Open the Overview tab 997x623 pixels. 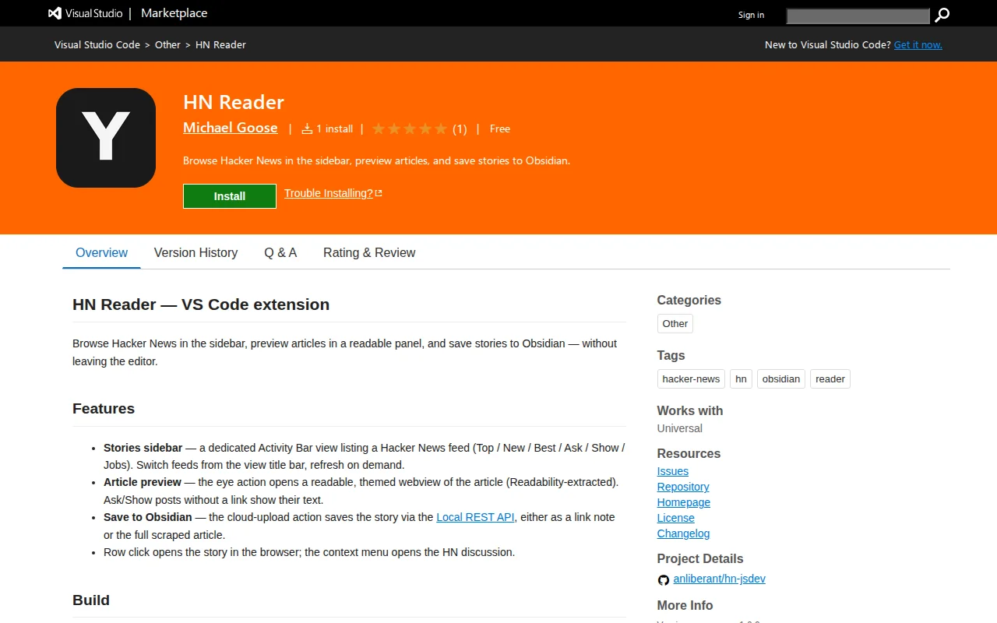tap(101, 252)
